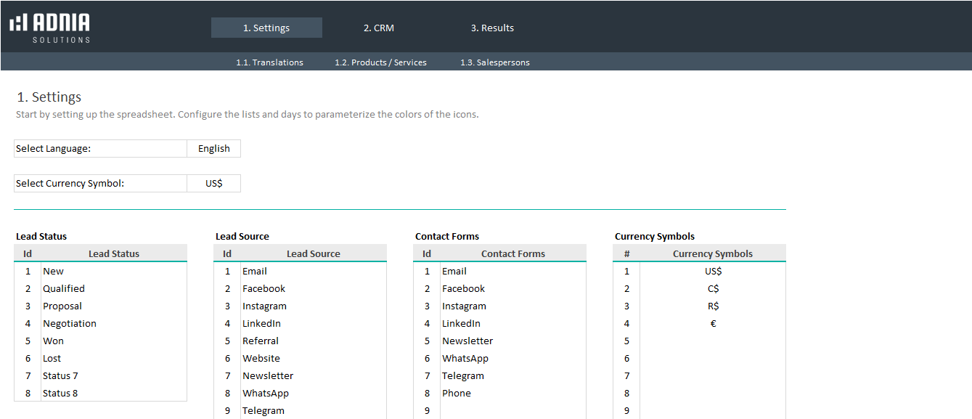Open the 1.1. Translations subpage

tap(269, 62)
